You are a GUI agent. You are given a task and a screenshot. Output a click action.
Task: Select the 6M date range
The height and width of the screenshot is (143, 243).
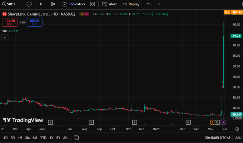tap(35, 138)
